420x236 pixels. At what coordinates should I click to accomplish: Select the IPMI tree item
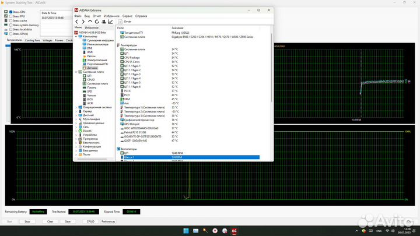click(90, 52)
